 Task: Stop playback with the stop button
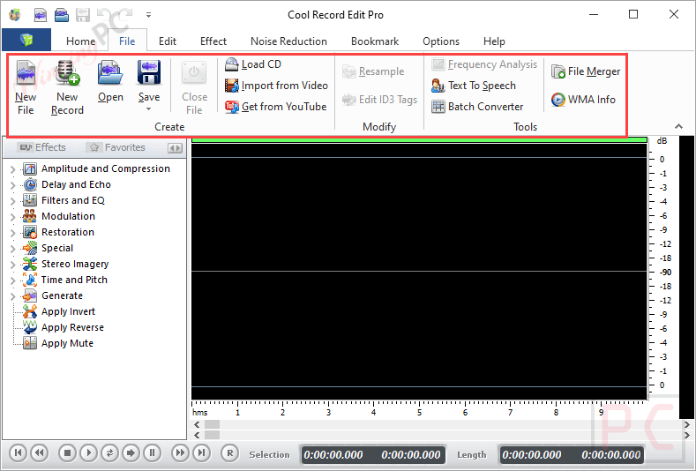pos(67,452)
